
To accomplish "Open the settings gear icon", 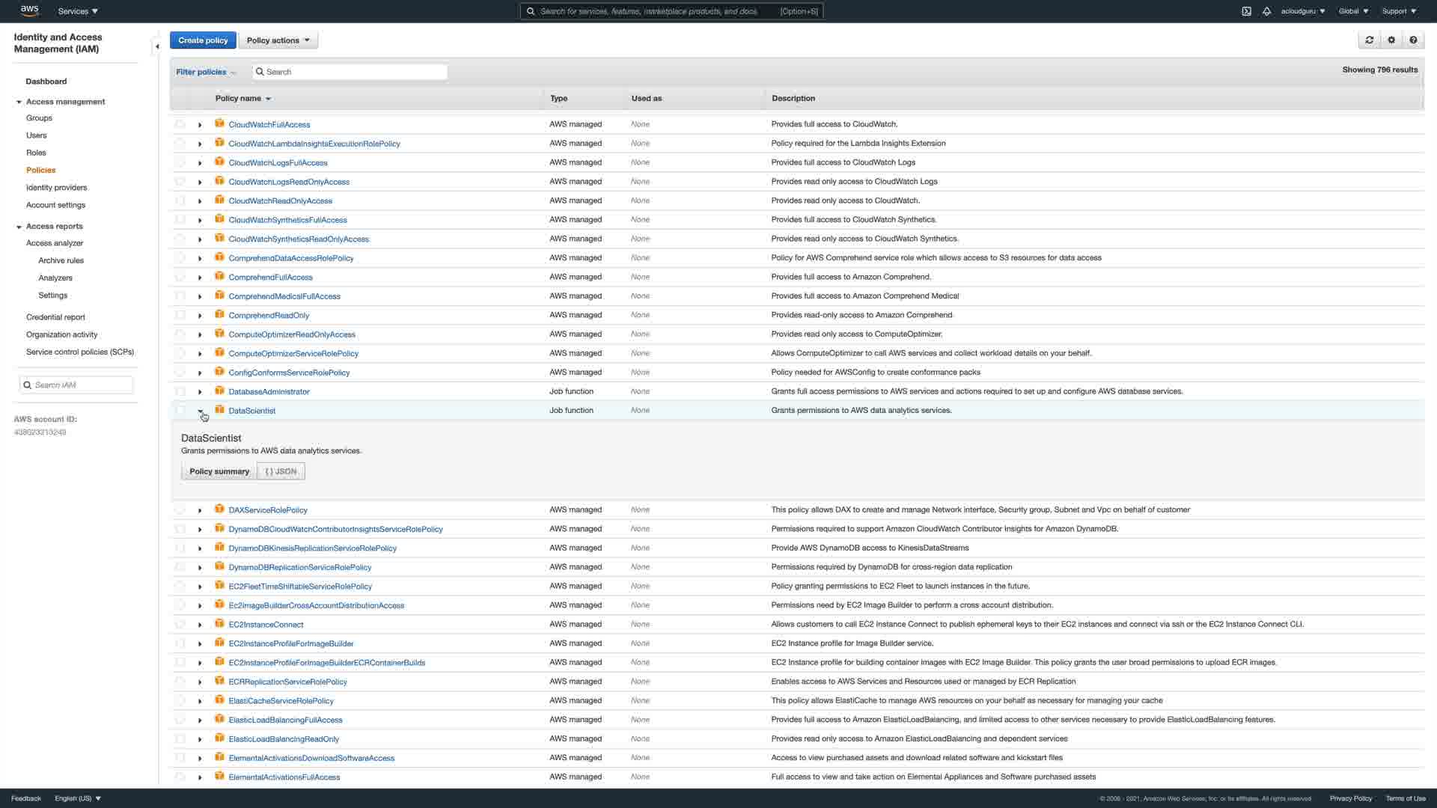I will click(x=1391, y=40).
